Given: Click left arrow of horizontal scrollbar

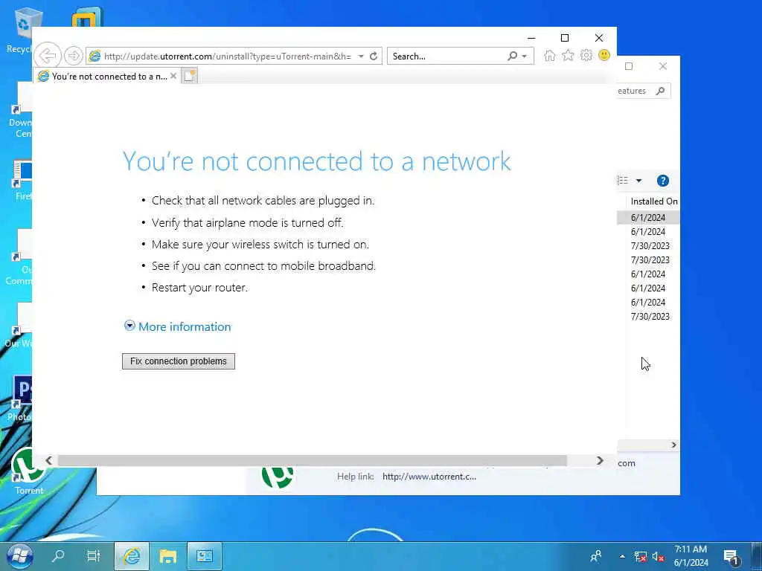Looking at the screenshot, I should tap(48, 460).
